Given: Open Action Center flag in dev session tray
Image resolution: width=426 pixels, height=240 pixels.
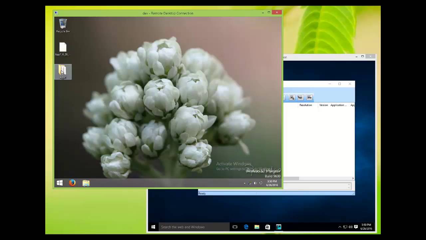Looking at the screenshot, I should 250,183.
